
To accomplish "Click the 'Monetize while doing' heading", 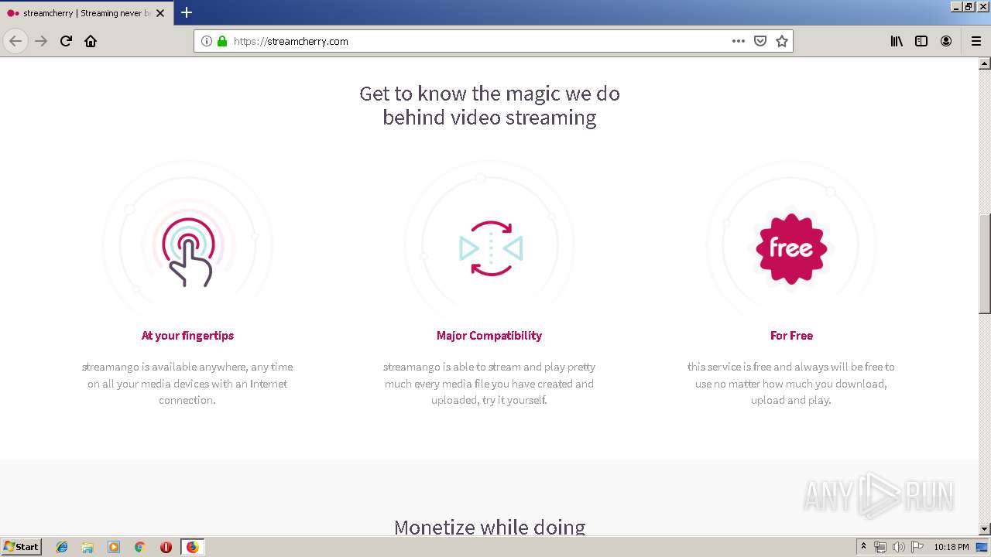I will click(x=489, y=527).
